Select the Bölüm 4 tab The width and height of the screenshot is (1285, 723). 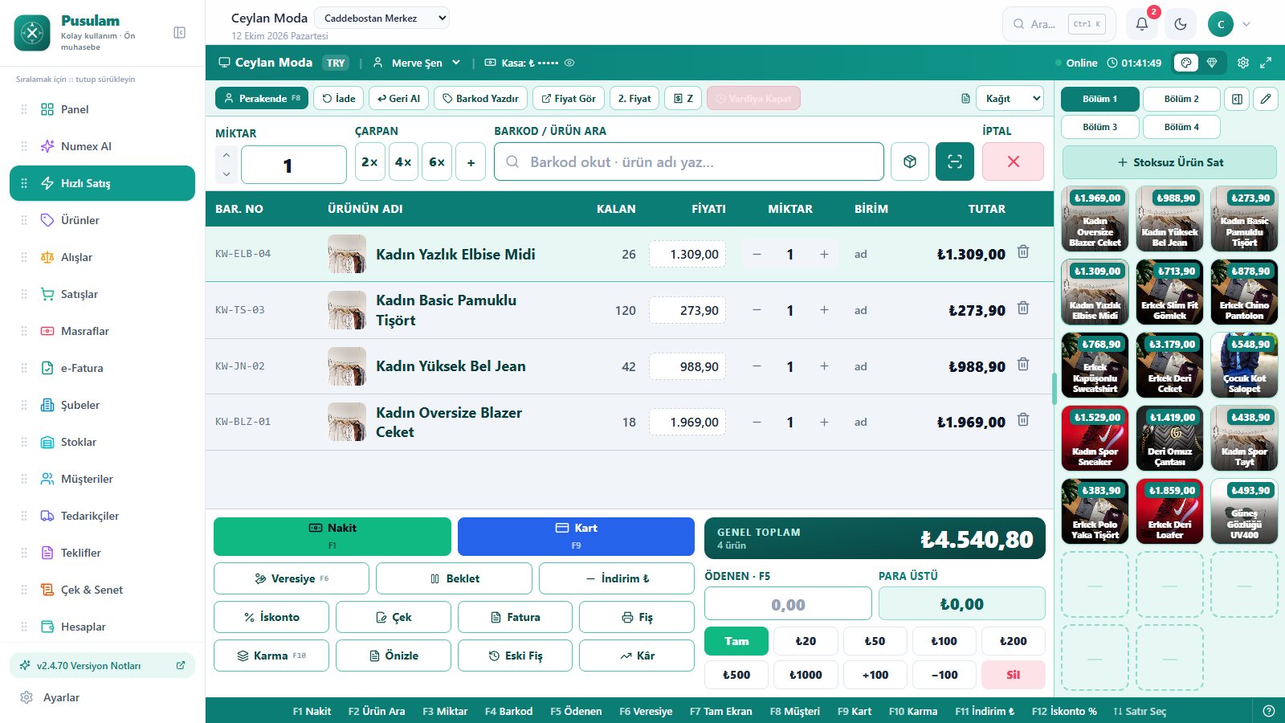(1181, 127)
